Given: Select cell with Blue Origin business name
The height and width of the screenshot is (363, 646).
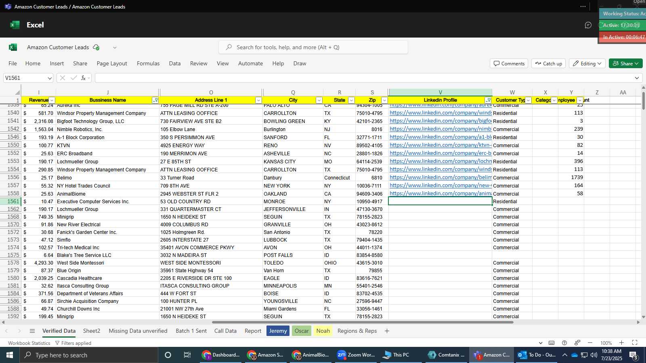Looking at the screenshot, I should click(x=107, y=271).
